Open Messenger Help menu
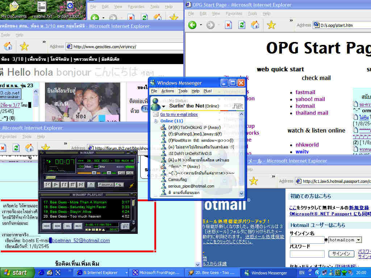The height and width of the screenshot is (278, 371). (x=195, y=91)
